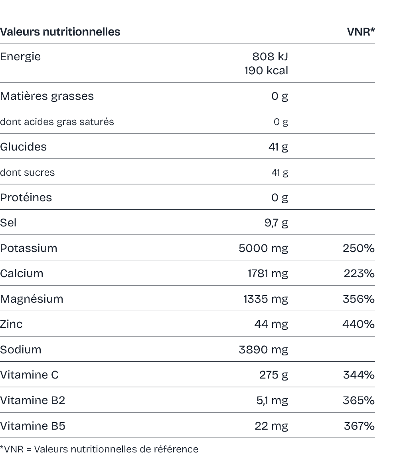The image size is (395, 464).
Task: Select the Calcium 1781 mg value
Action: pyautogui.click(x=268, y=274)
